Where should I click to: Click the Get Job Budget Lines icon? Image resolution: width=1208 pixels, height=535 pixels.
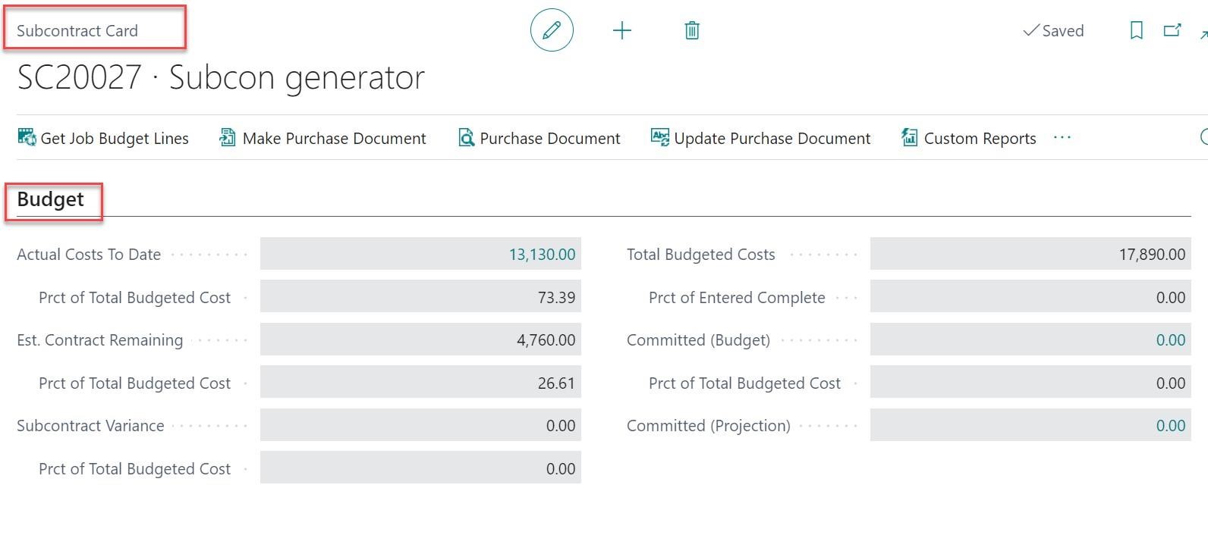[27, 138]
